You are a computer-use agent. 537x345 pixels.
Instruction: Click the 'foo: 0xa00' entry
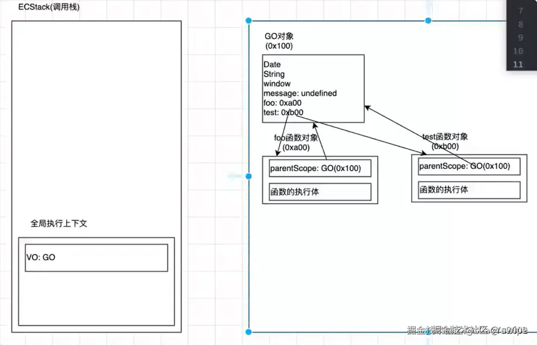point(282,103)
